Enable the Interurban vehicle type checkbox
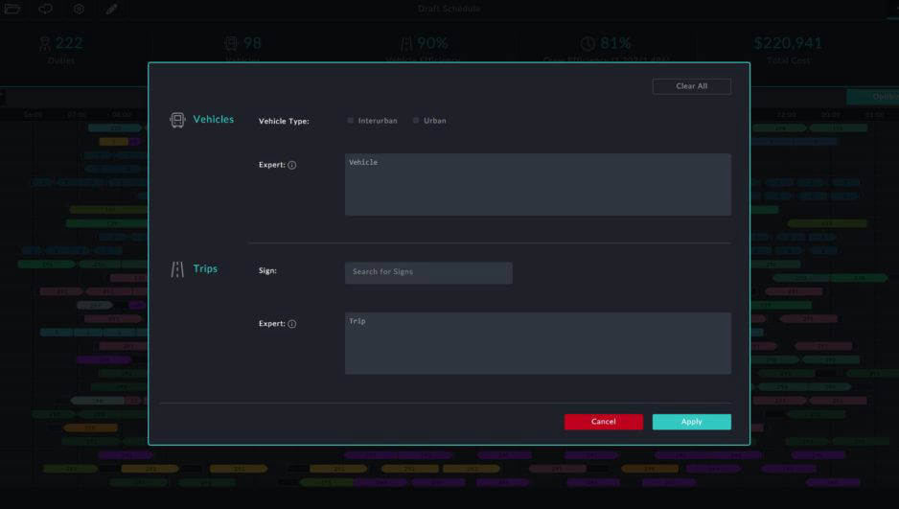Image resolution: width=899 pixels, height=509 pixels. (x=351, y=121)
